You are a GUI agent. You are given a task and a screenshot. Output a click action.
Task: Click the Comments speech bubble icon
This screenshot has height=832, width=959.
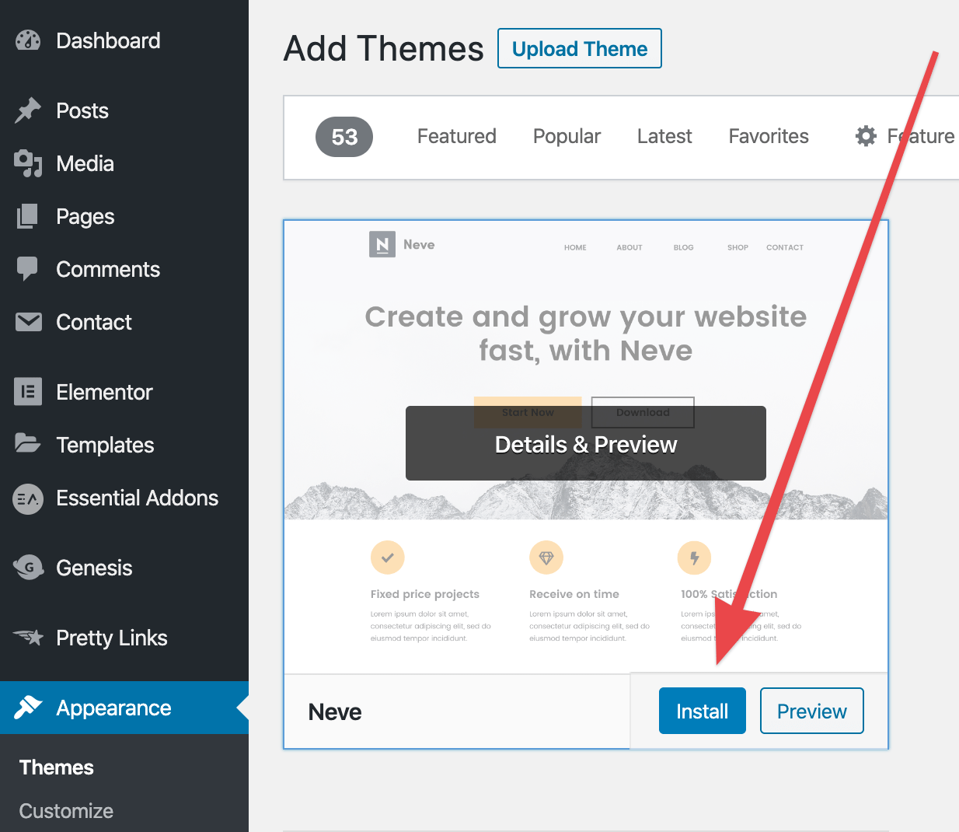pos(28,269)
